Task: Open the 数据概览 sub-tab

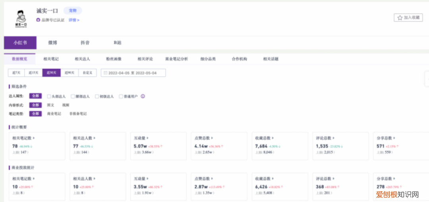Action: tap(20, 59)
